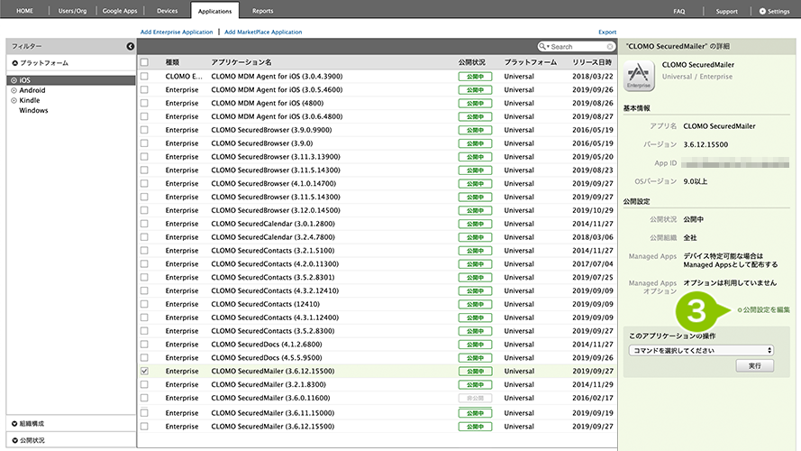Click the 公開設定を編集 link
This screenshot has height=451, width=801.
click(x=764, y=310)
